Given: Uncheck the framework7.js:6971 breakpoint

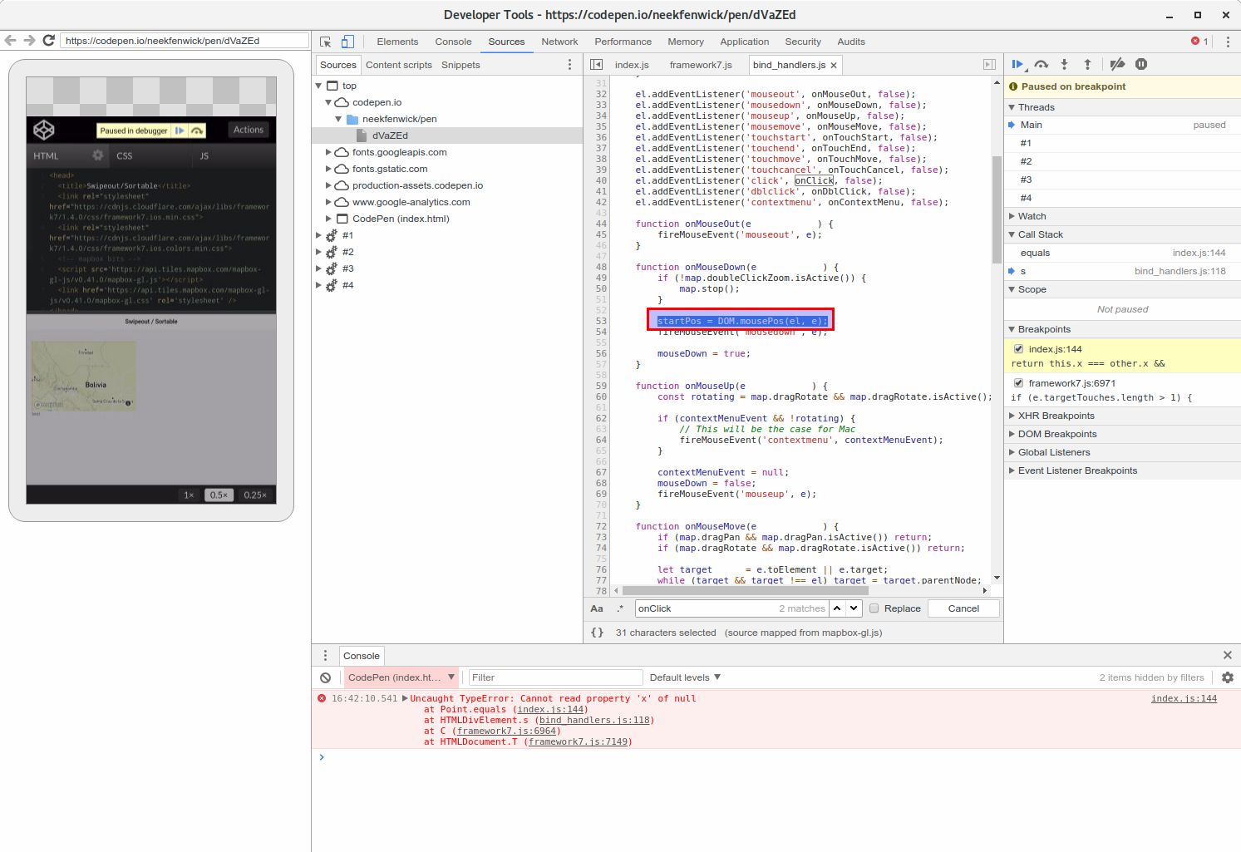Looking at the screenshot, I should click(1018, 382).
